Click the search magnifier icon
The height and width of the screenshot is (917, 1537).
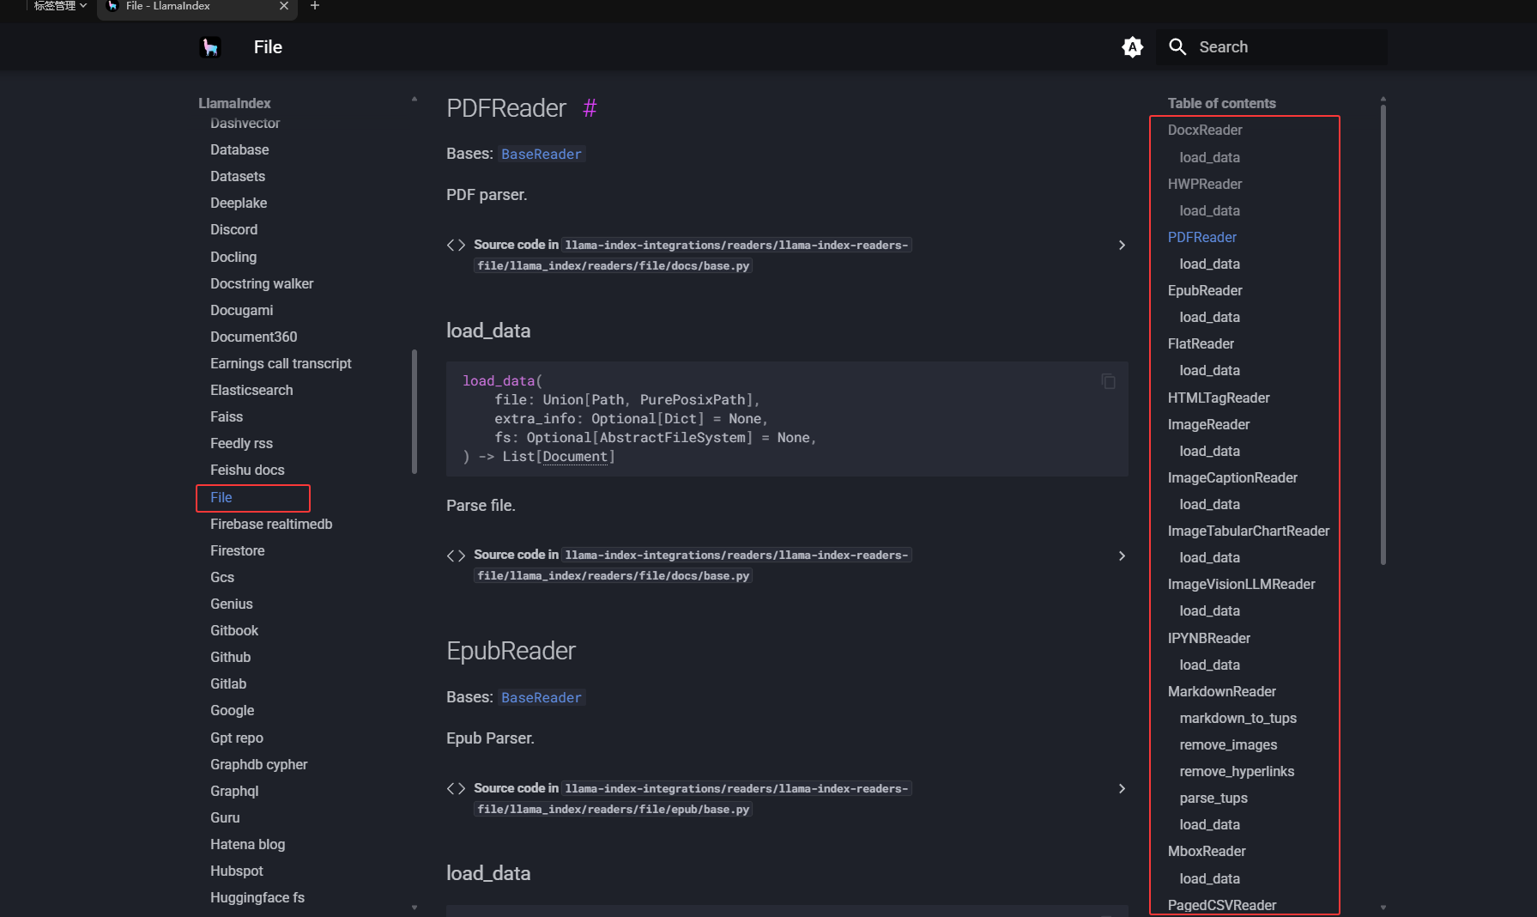pos(1177,47)
